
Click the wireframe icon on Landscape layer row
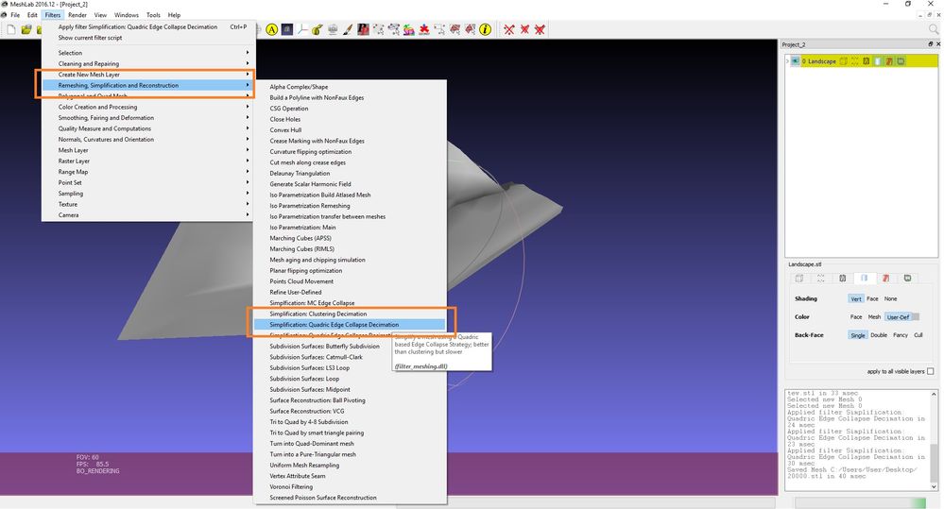click(x=867, y=61)
